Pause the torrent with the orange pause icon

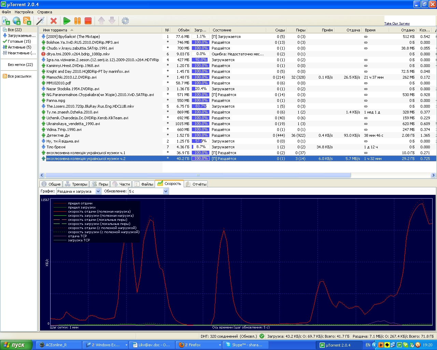[77, 21]
